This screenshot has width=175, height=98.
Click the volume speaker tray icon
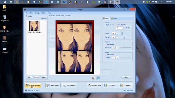162,2
